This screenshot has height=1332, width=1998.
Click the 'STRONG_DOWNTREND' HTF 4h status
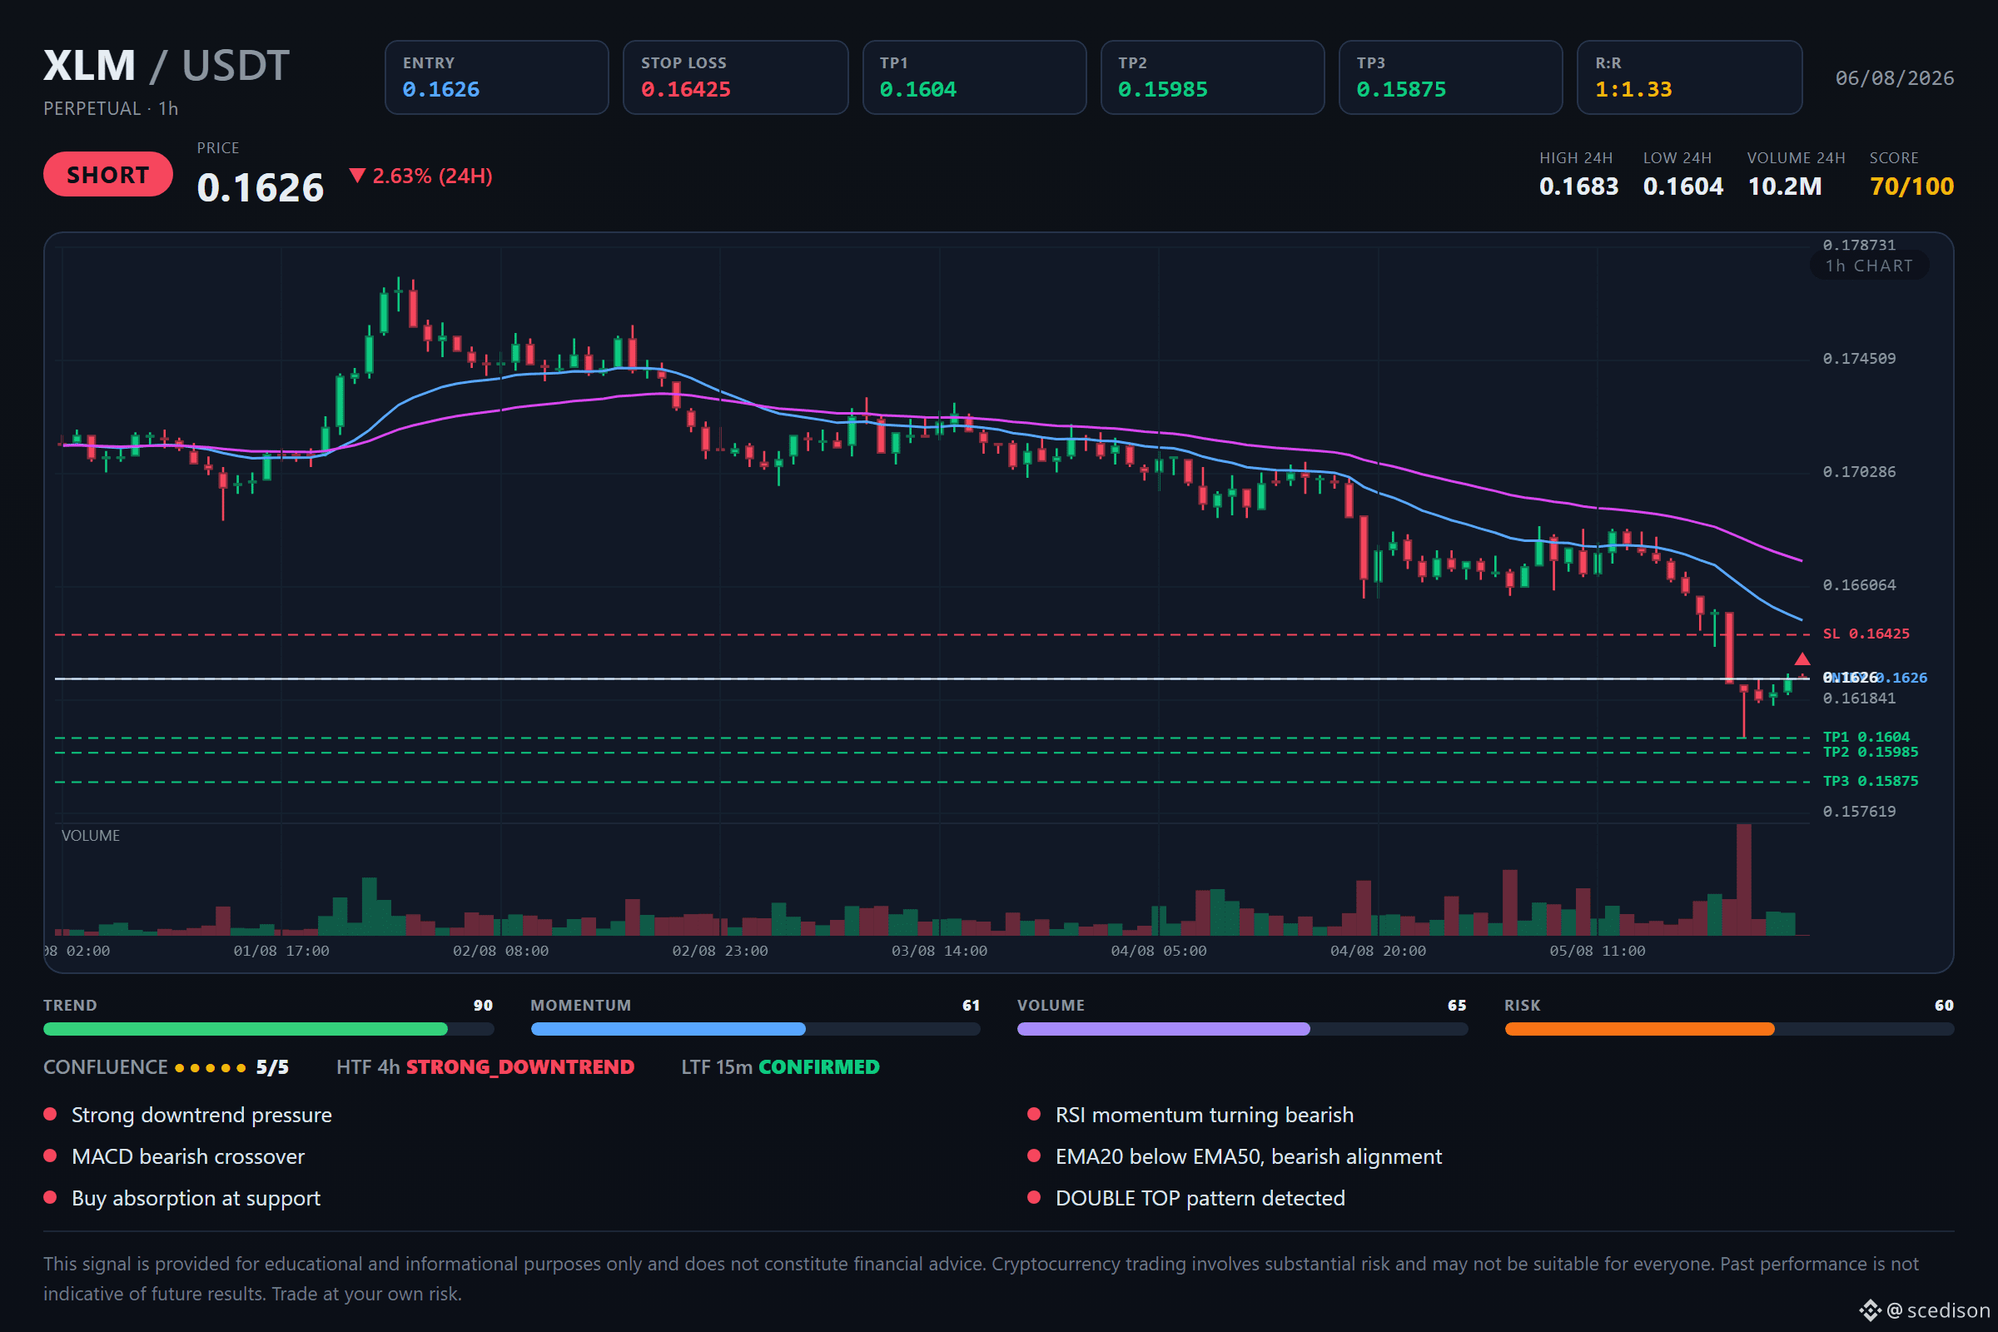(519, 1068)
